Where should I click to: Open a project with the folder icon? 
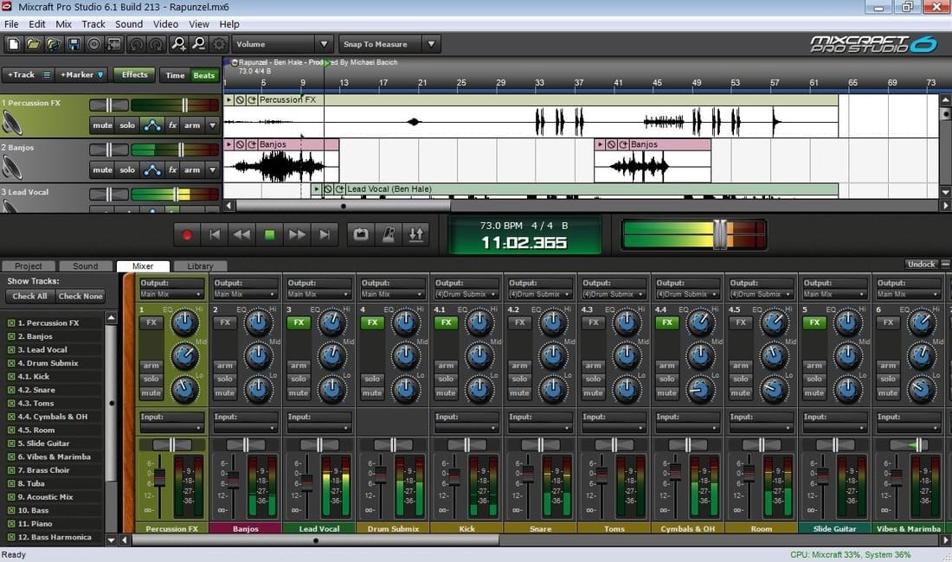coord(34,44)
